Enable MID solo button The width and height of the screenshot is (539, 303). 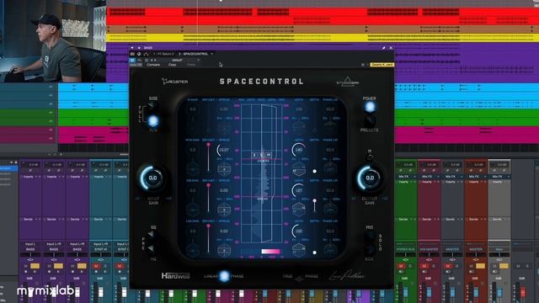(x=370, y=236)
